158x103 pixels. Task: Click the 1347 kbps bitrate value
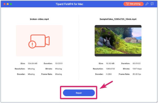(x=137, y=69)
